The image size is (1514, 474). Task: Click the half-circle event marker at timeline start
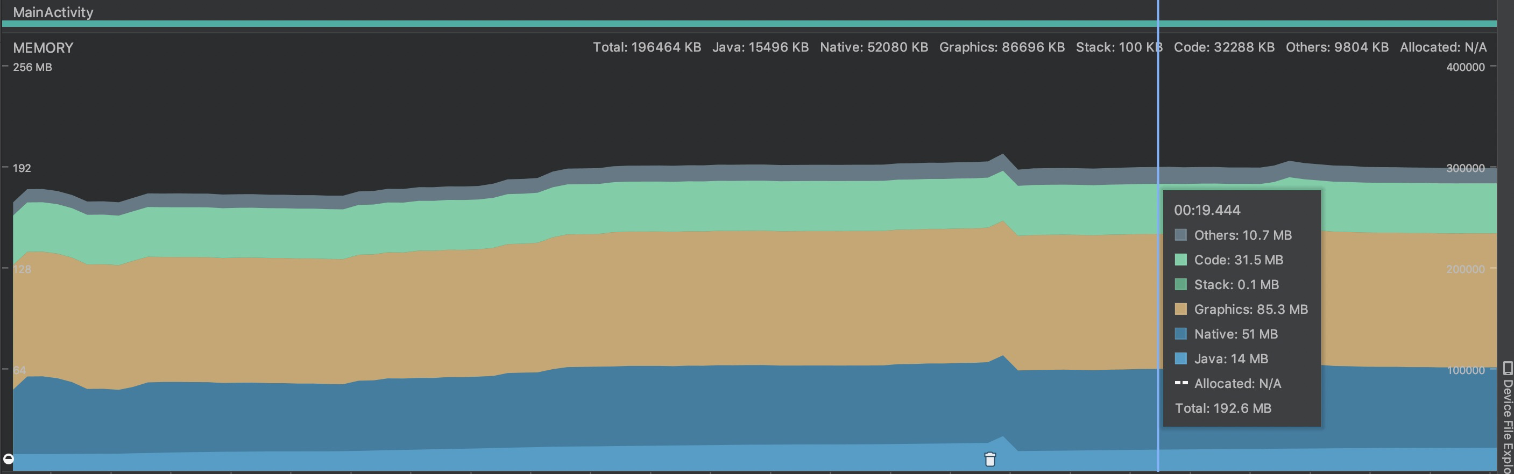pyautogui.click(x=8, y=459)
